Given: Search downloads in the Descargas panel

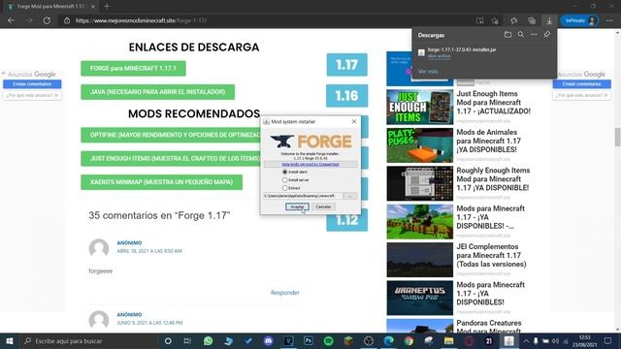Looking at the screenshot, I should [521, 35].
